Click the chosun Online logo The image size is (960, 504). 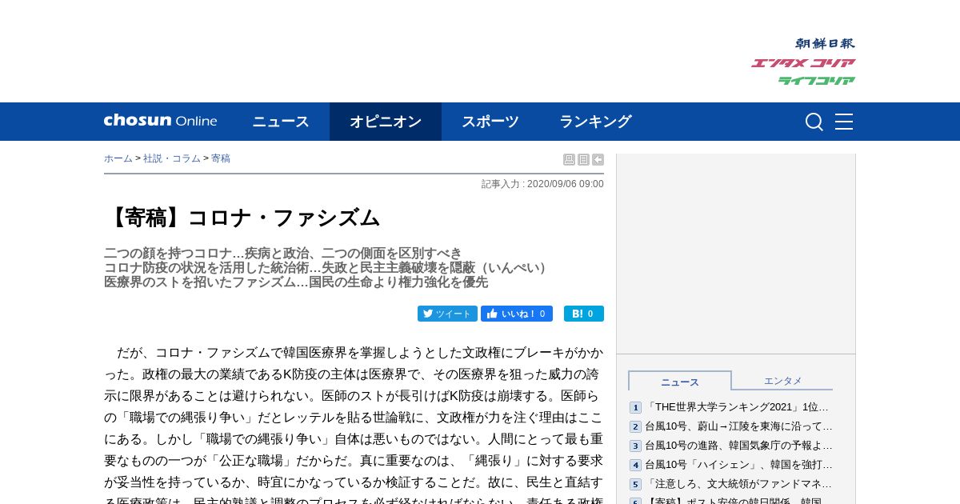coord(160,121)
